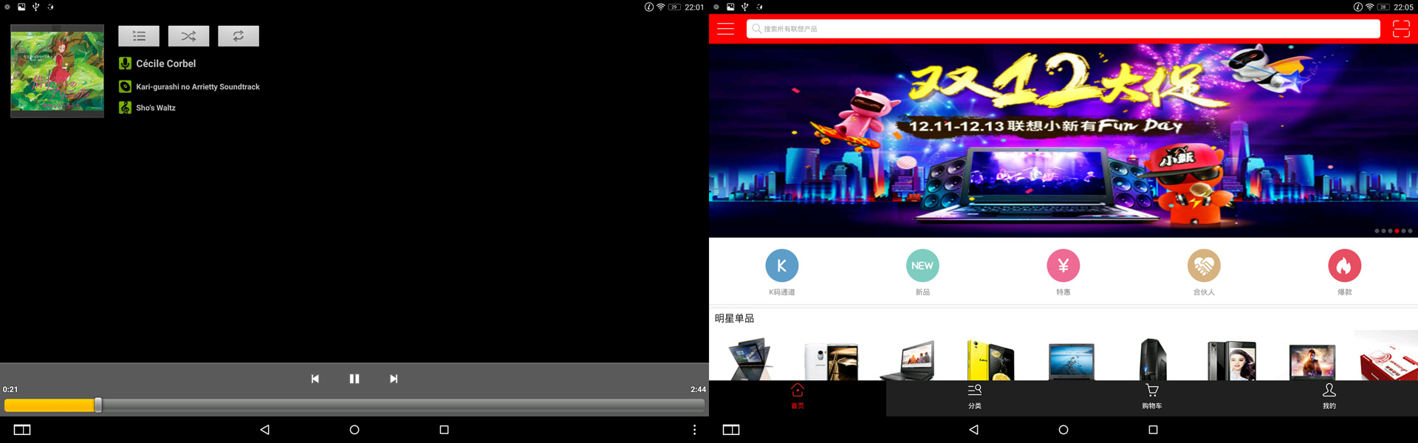Click the yellow playback progress slider handle
This screenshot has width=1418, height=443.
click(98, 405)
